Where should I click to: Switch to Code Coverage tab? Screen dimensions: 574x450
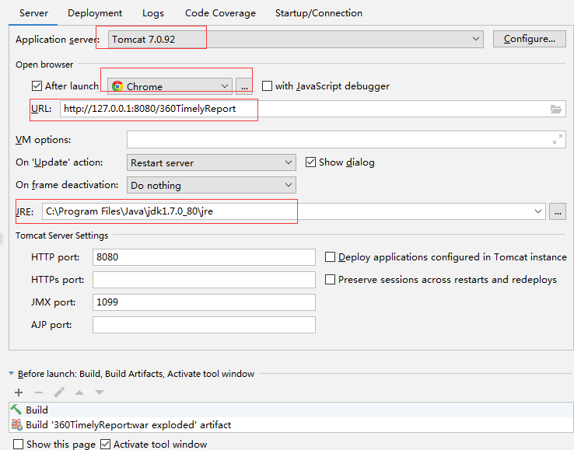tap(220, 13)
